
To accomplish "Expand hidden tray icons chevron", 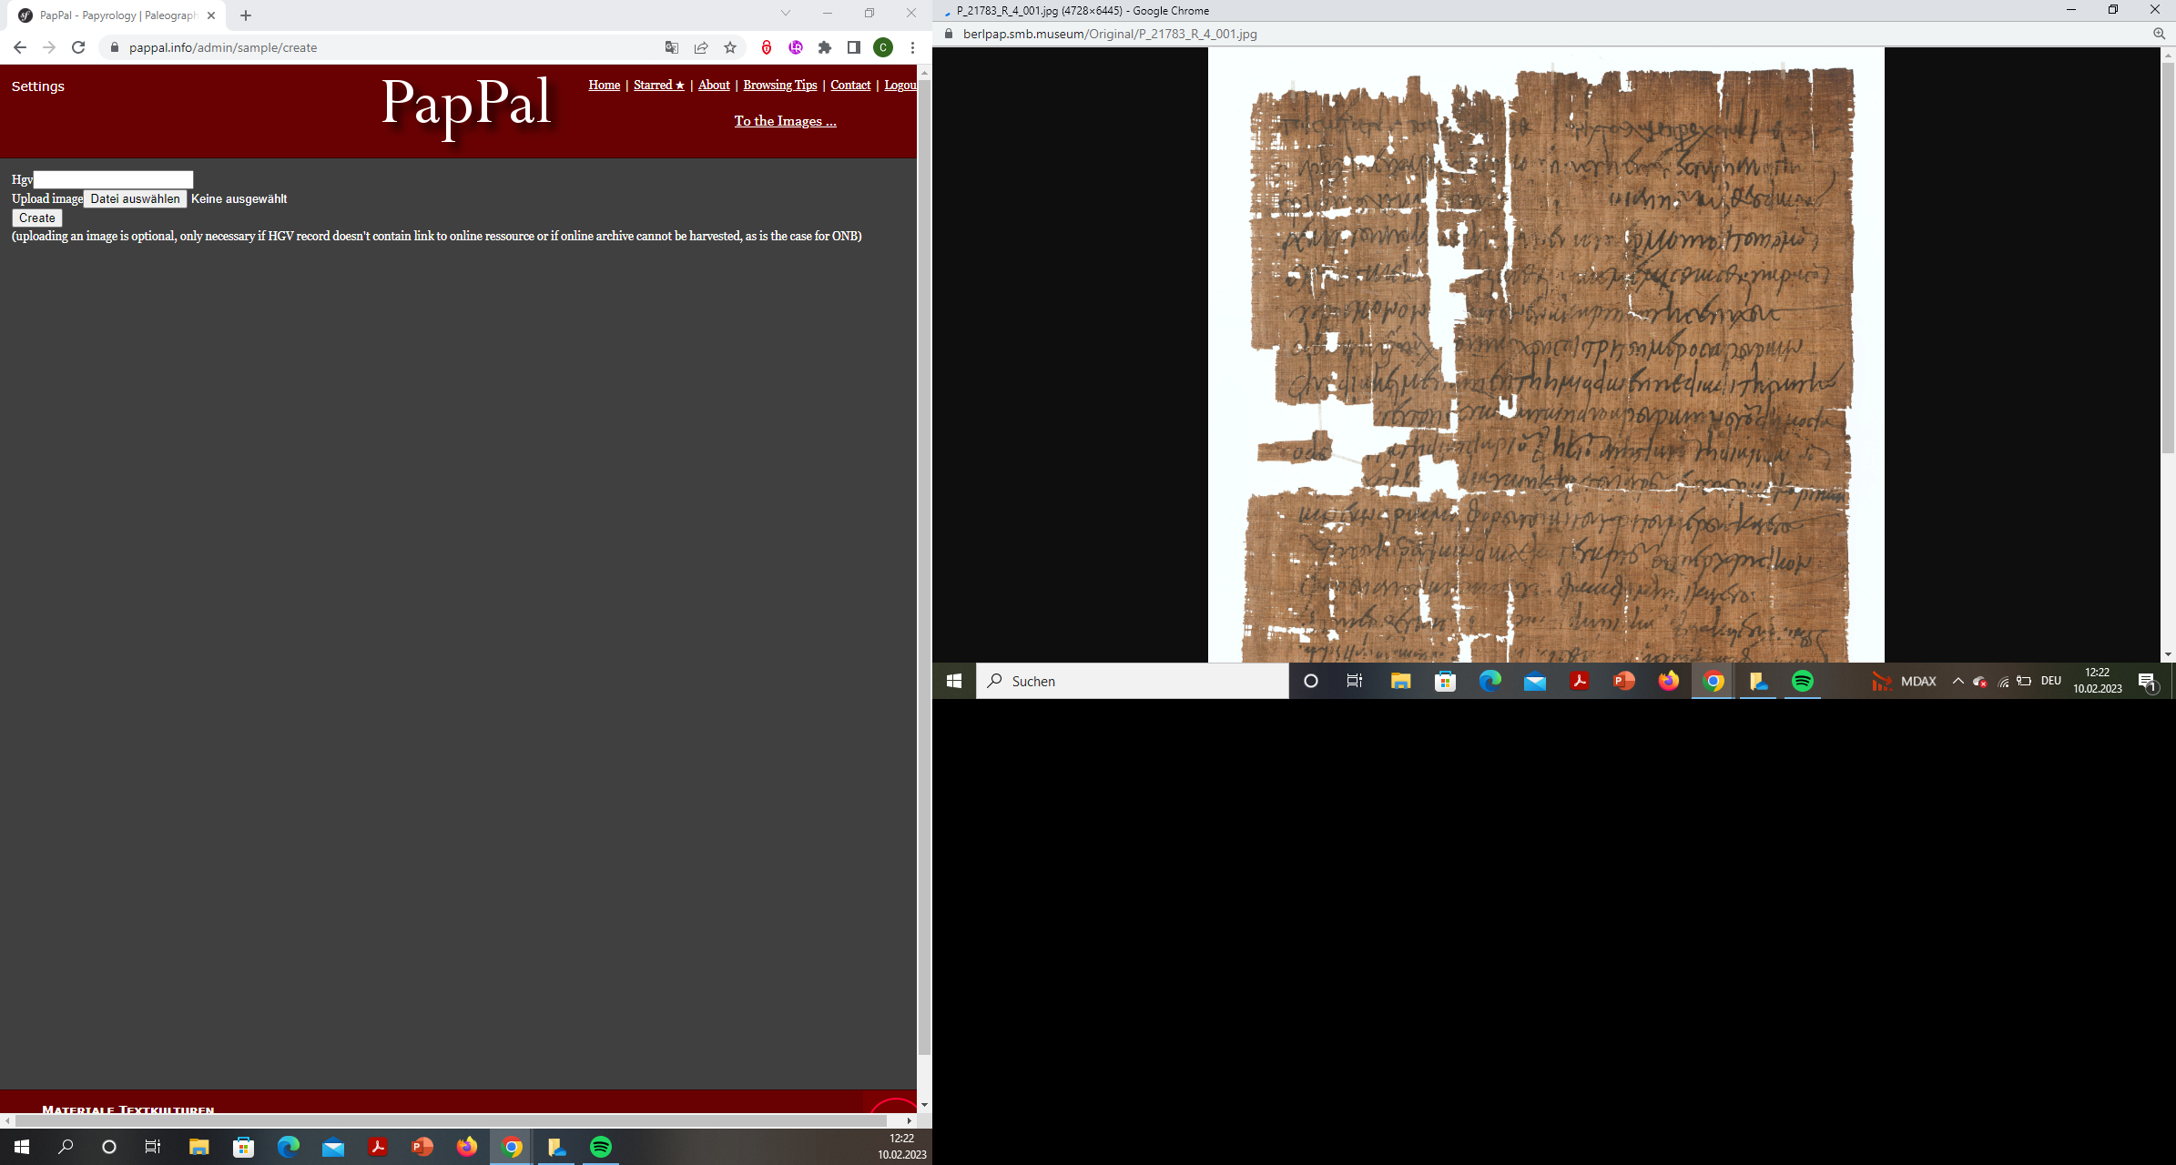I will 1958,681.
